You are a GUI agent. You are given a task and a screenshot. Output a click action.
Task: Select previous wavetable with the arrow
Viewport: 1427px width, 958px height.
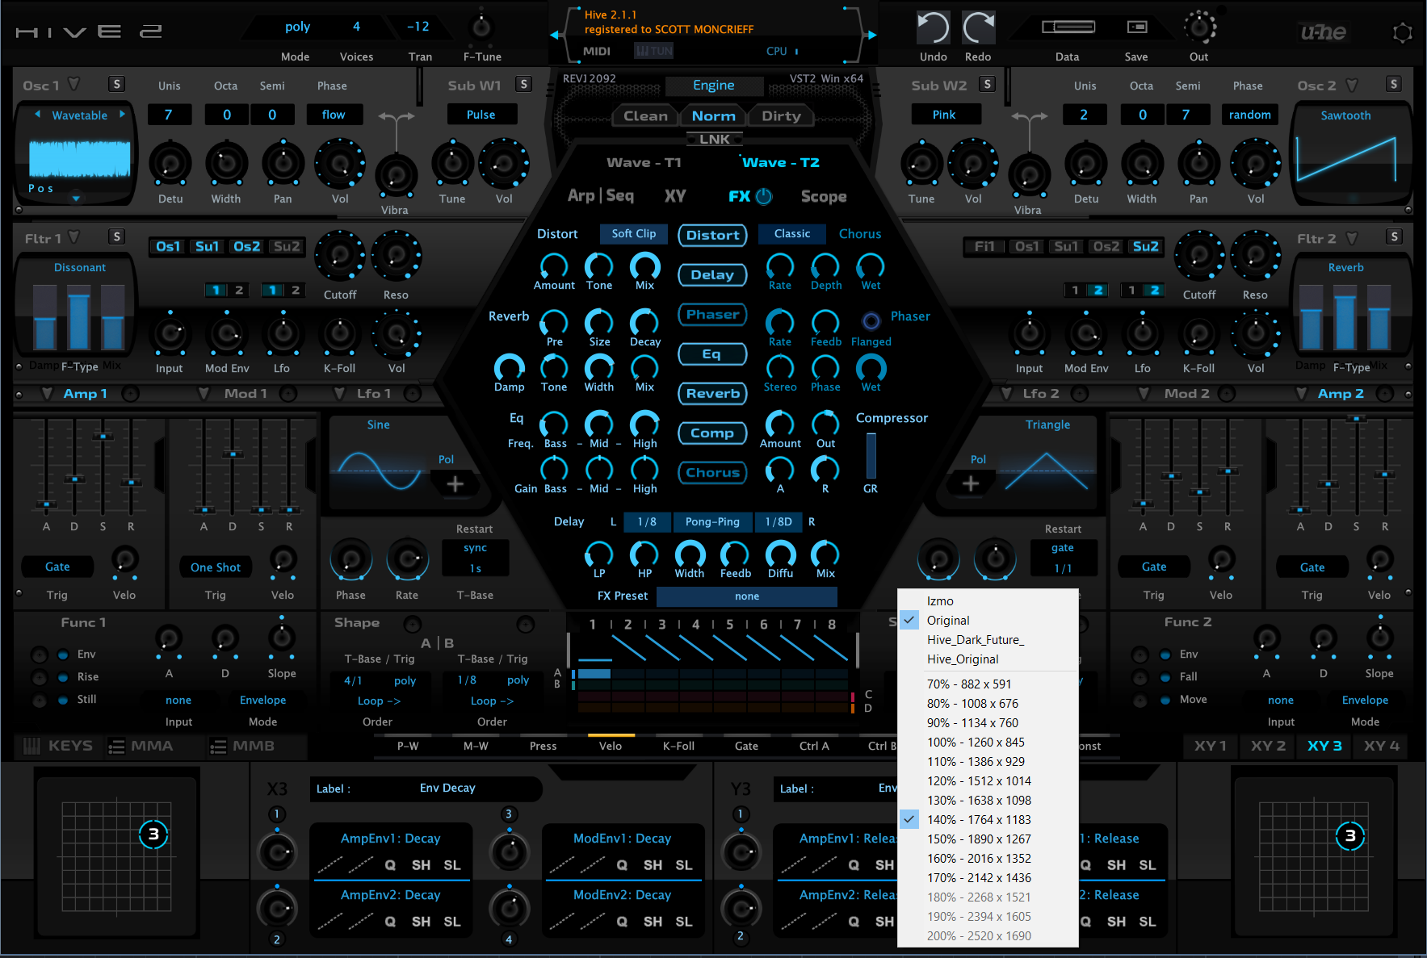(x=38, y=115)
